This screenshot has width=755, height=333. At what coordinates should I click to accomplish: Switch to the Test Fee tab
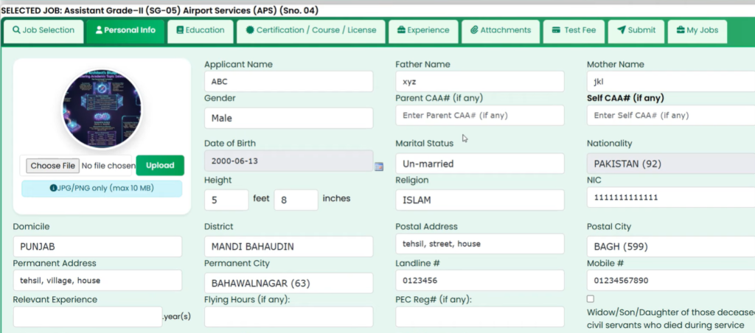[574, 30]
